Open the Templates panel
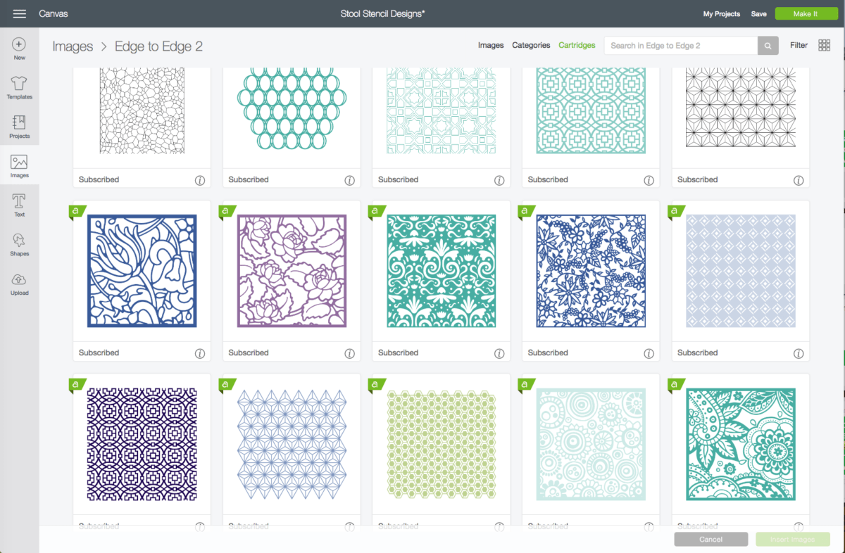This screenshot has width=845, height=553. 19,87
